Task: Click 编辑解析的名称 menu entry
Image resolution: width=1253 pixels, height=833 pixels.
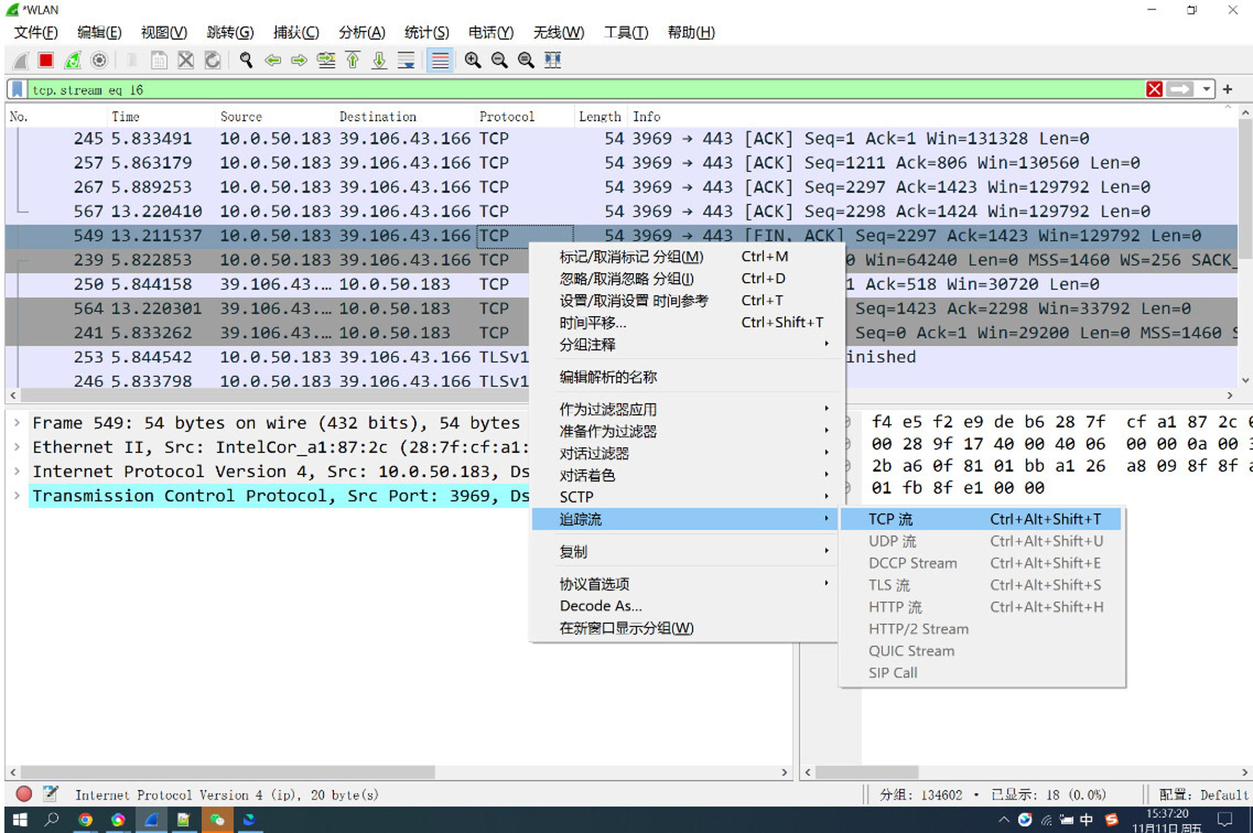Action: (x=685, y=377)
